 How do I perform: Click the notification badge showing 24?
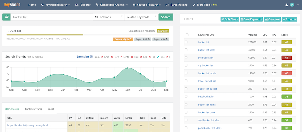pos(292,5)
